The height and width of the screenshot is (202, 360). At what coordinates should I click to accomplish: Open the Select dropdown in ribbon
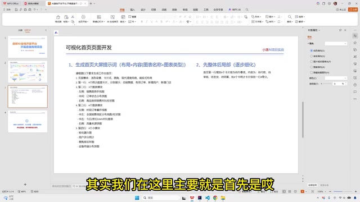pos(300,17)
